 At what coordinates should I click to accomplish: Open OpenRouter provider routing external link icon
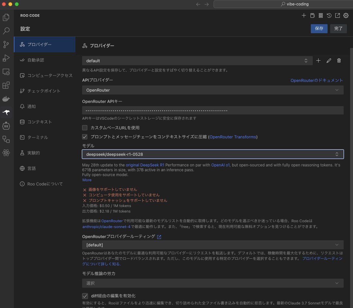click(x=159, y=237)
